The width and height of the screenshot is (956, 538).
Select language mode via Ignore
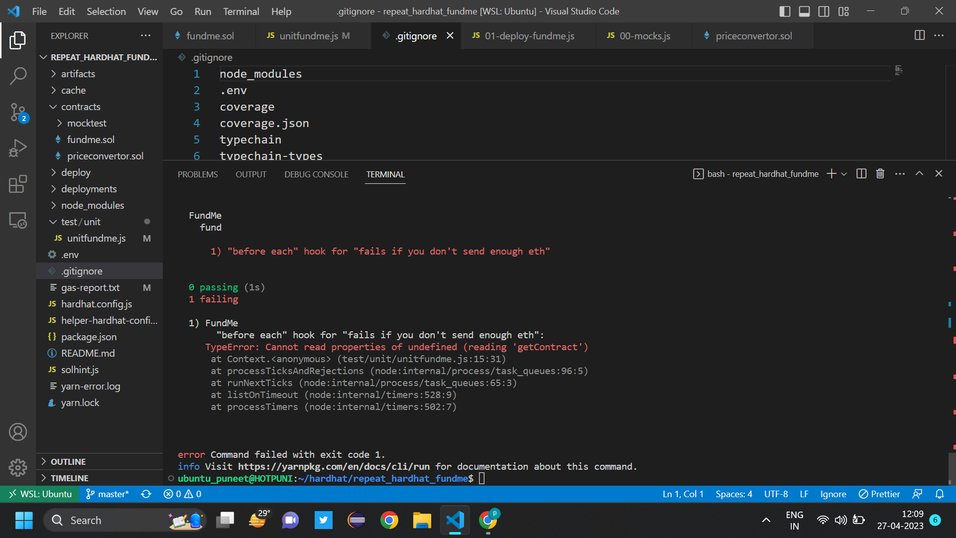pyautogui.click(x=833, y=494)
